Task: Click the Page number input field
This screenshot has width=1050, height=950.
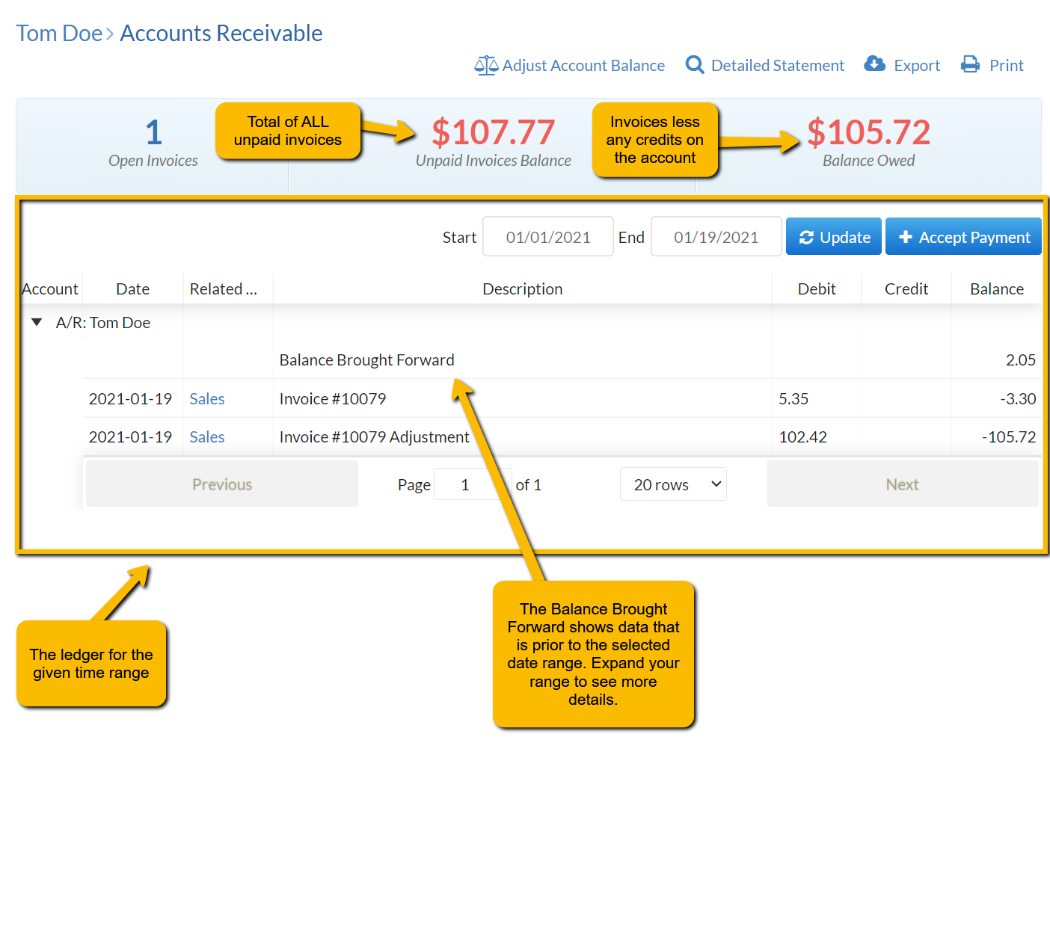Action: point(473,484)
